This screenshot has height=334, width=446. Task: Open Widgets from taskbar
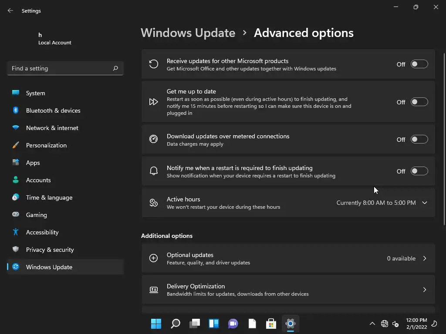coord(213,324)
